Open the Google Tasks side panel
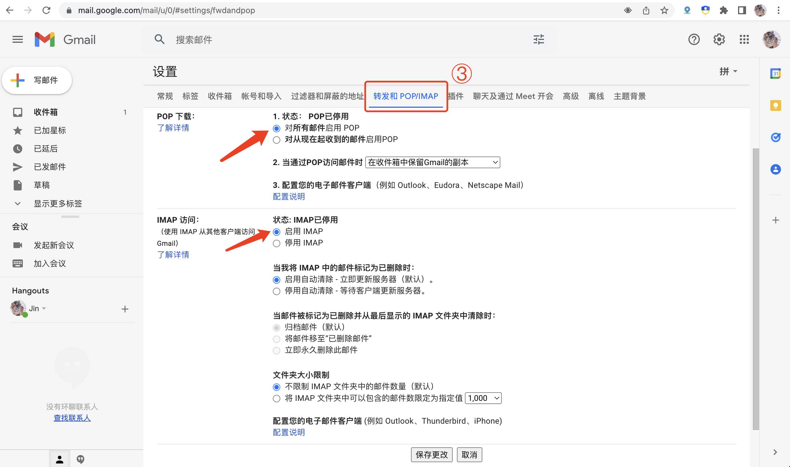Image resolution: width=790 pixels, height=467 pixels. [x=775, y=137]
